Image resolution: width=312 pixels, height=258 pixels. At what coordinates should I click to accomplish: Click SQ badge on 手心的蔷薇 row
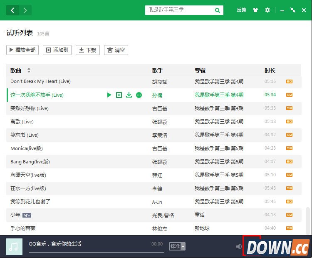click(x=289, y=228)
